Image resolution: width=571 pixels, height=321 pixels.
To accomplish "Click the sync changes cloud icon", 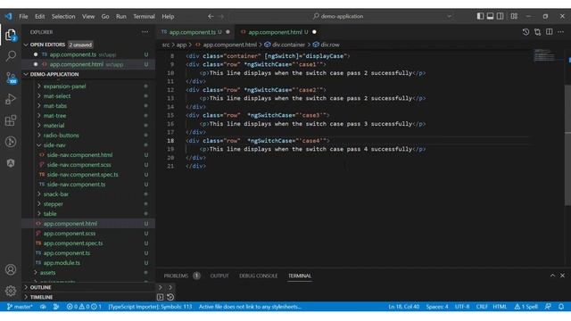I will point(43,307).
